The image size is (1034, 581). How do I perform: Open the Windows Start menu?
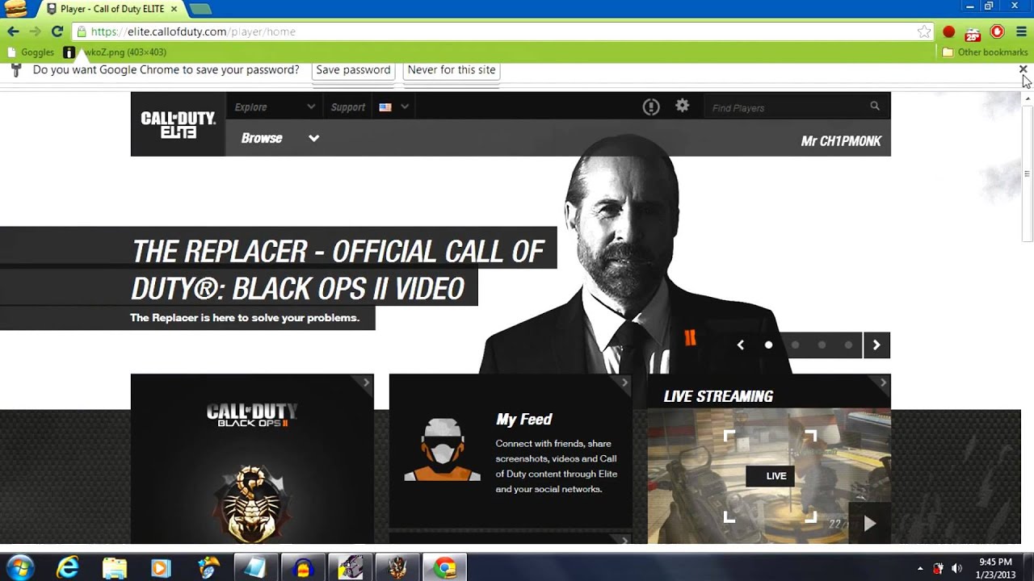[19, 568]
